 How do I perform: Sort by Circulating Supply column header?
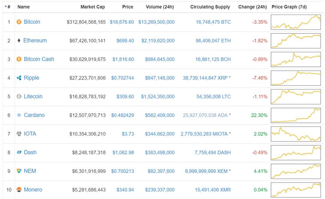coord(210,7)
